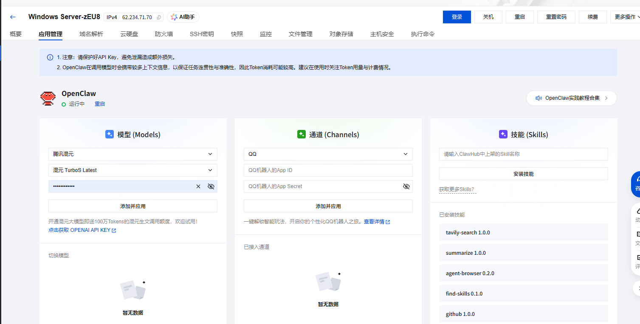Expand the 更多操作 menu
This screenshot has height=324, width=640.
625,17
